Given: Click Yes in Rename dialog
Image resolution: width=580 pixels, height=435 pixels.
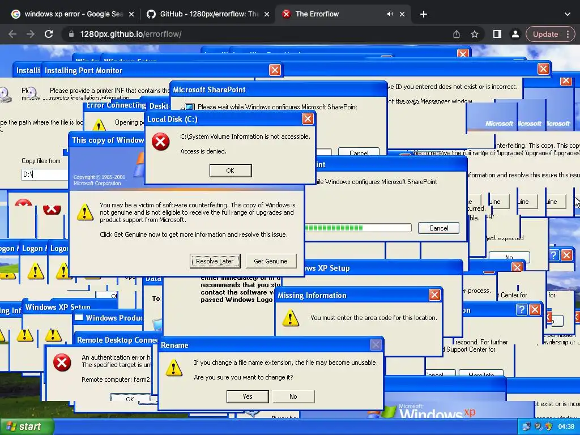Looking at the screenshot, I should (x=248, y=396).
